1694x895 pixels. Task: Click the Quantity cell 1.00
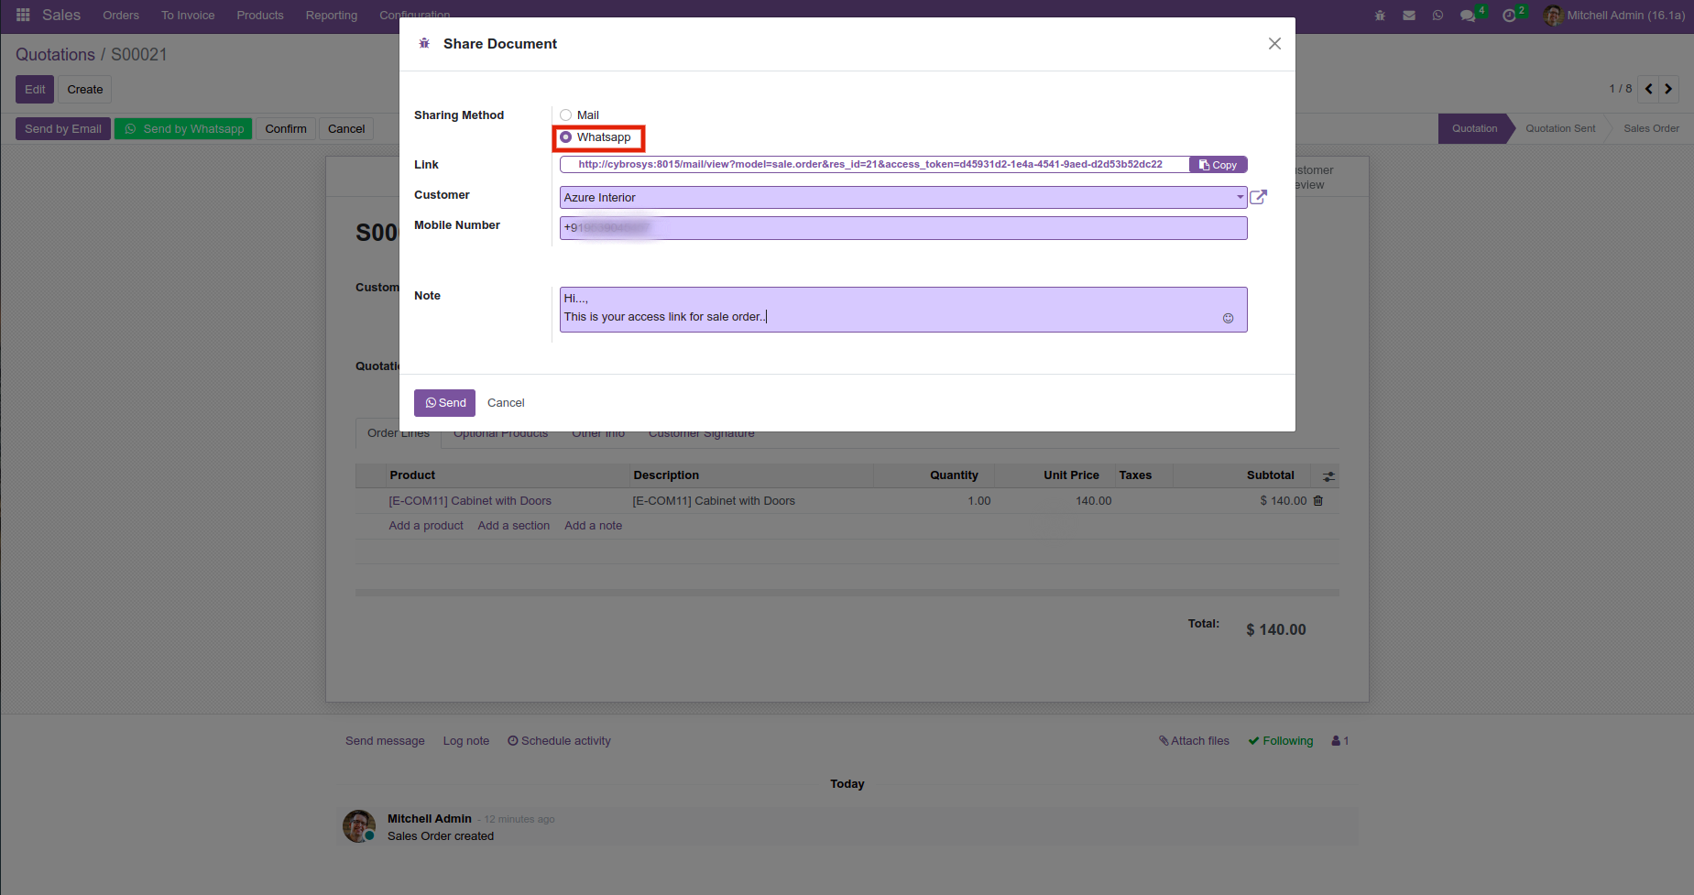(x=979, y=501)
